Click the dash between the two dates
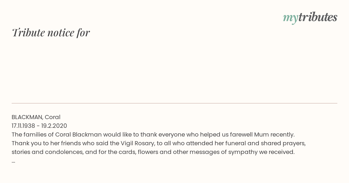The height and width of the screenshot is (183, 349). [38, 126]
